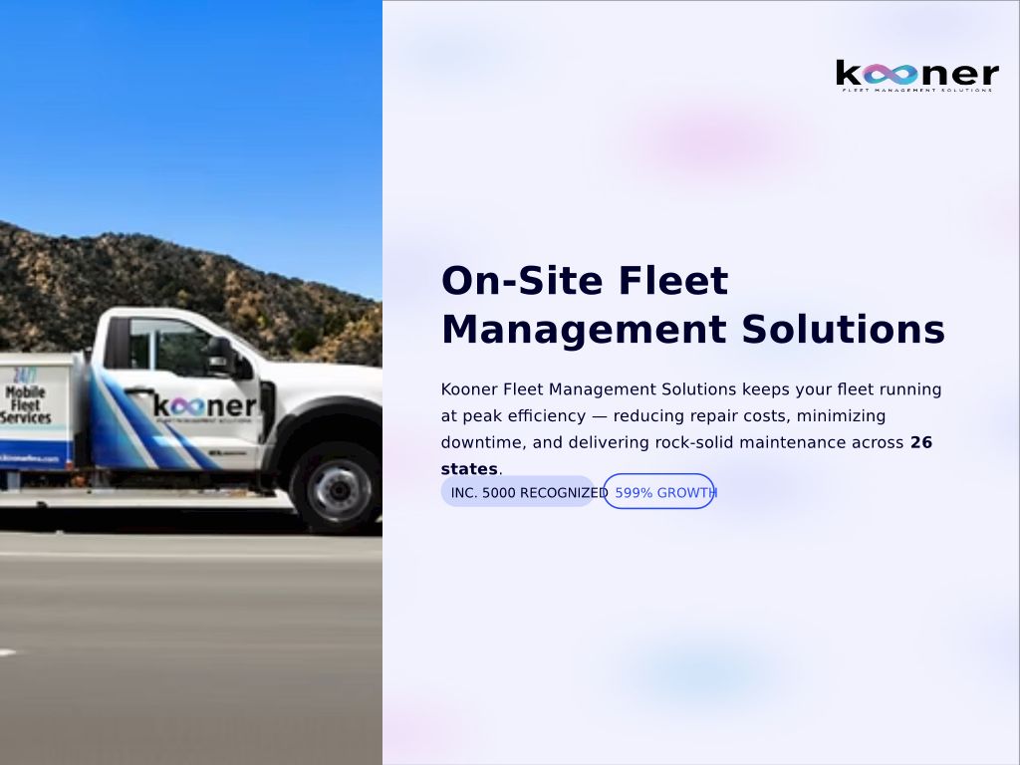This screenshot has width=1020, height=765.
Task: Click the "Management Solutions" heading line
Action: 692,330
